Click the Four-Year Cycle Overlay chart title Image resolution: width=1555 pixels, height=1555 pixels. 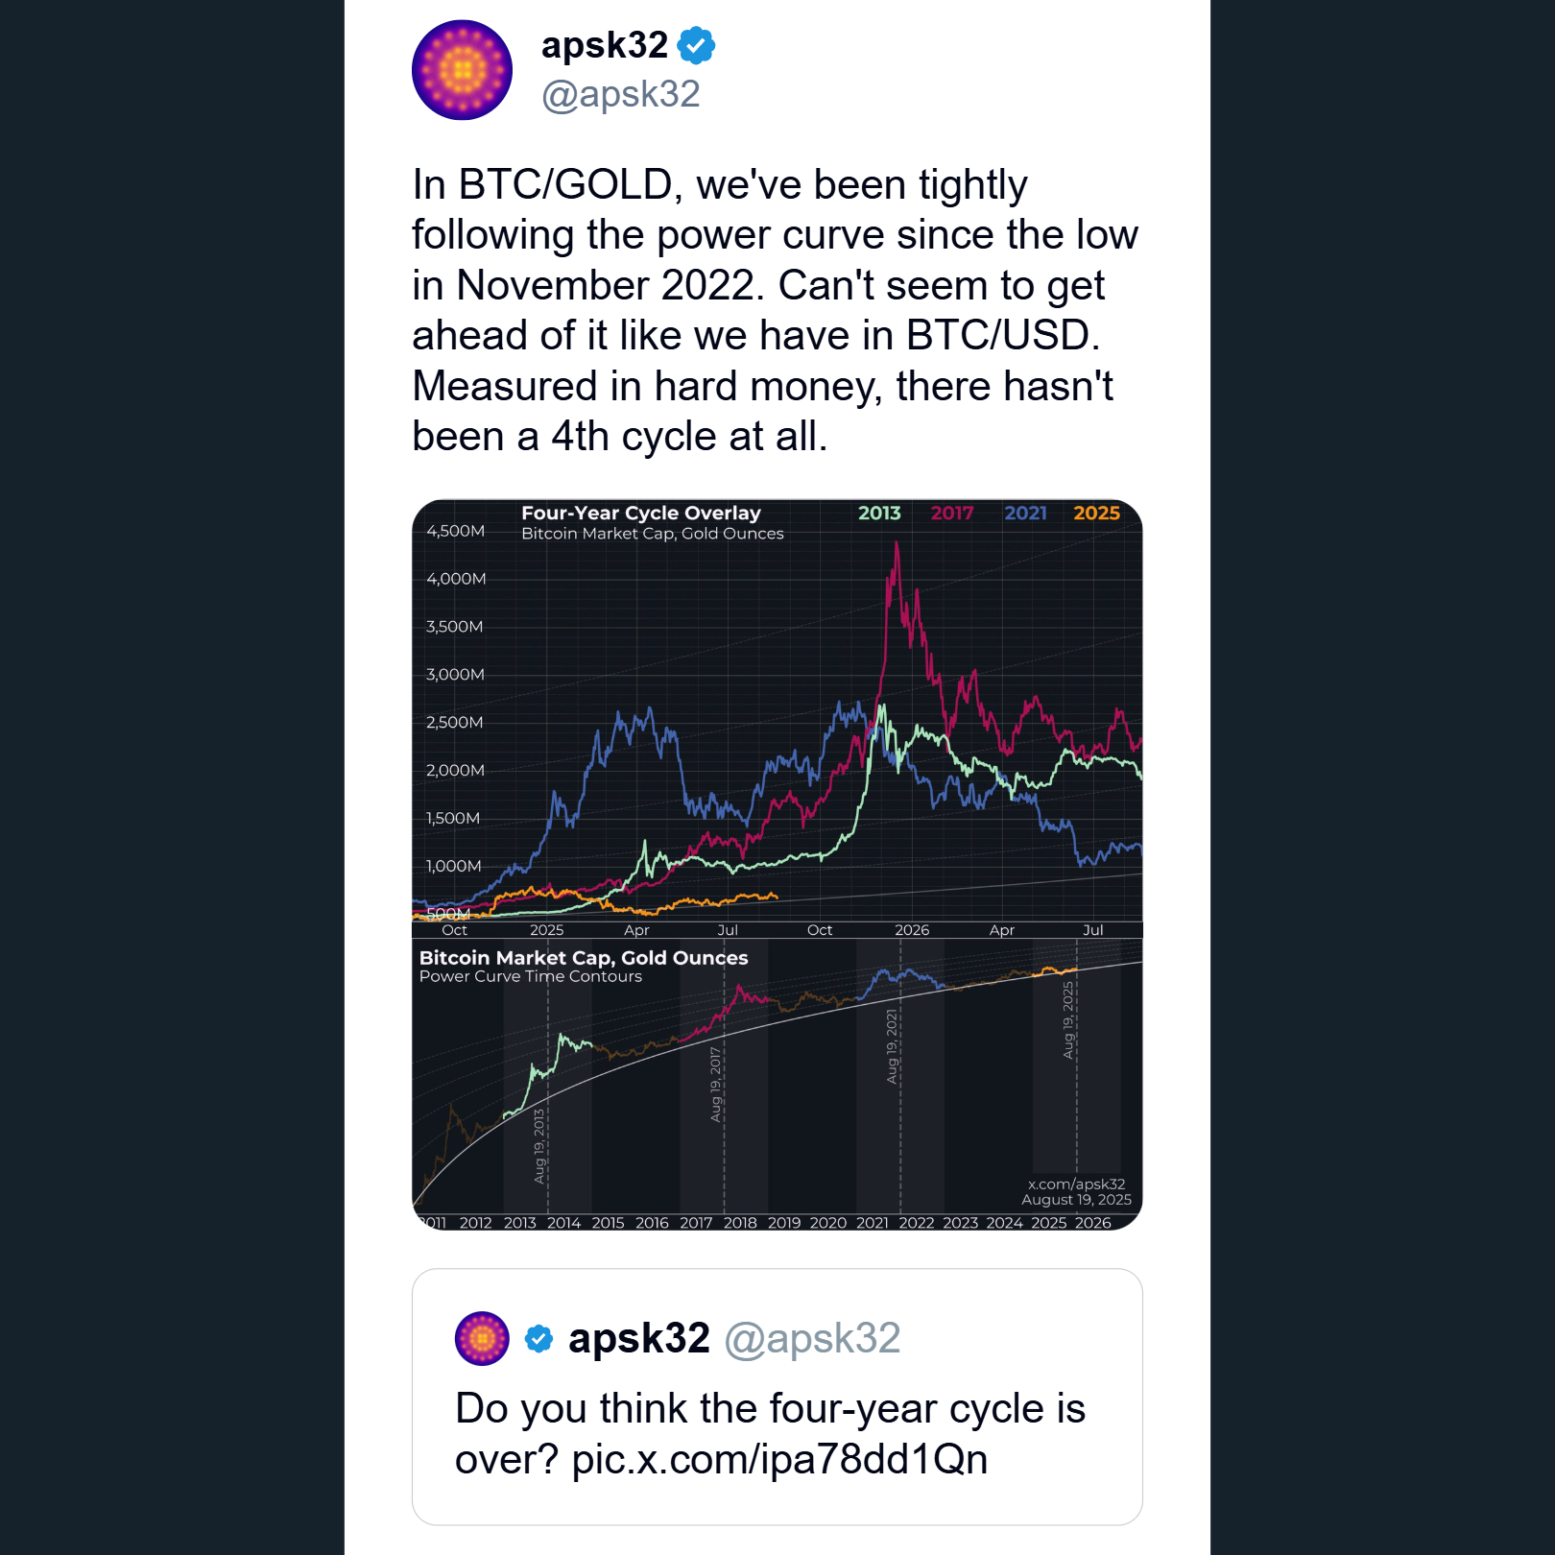(641, 513)
